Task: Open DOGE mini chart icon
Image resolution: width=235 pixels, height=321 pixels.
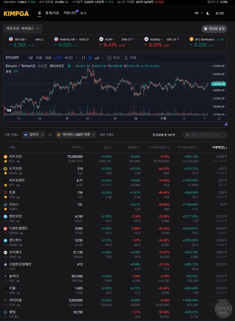Action: (21, 173)
